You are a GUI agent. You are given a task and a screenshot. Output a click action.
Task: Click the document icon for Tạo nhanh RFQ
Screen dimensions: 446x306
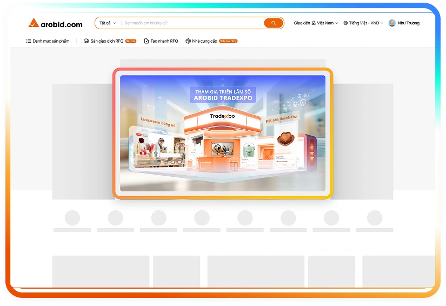click(147, 41)
